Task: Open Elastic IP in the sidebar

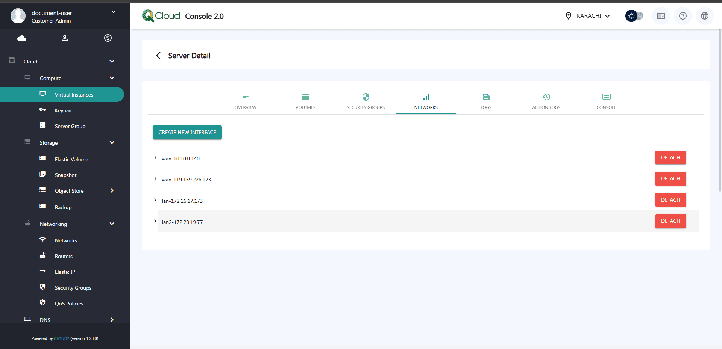Action: tap(65, 272)
